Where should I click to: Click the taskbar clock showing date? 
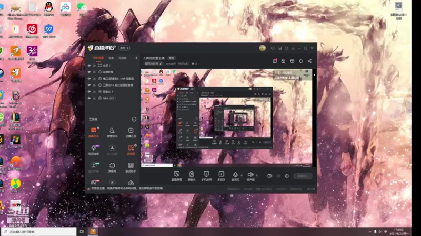[399, 232]
